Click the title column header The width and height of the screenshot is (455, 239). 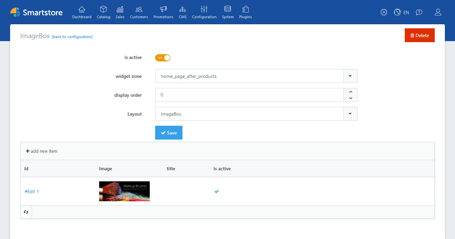(x=171, y=169)
